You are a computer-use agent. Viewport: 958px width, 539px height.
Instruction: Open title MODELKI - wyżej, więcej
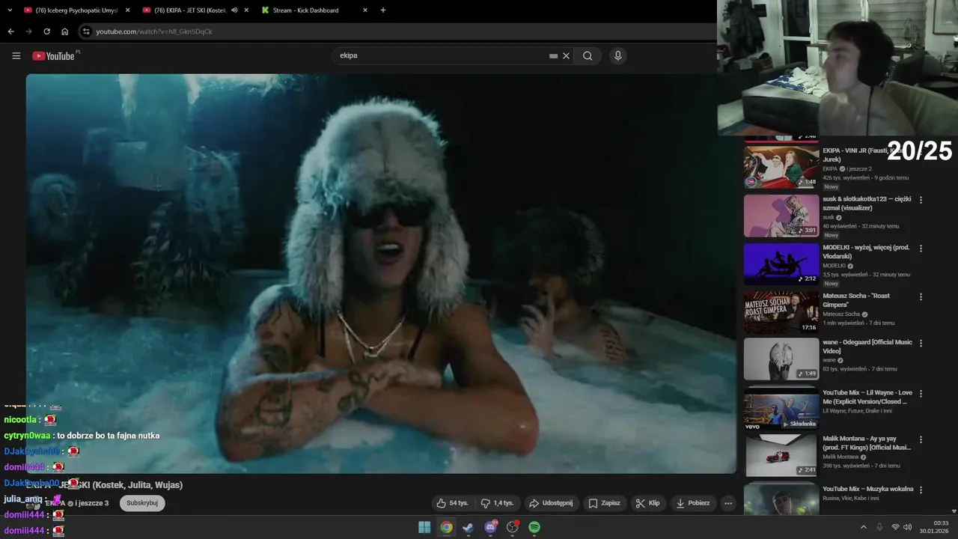867,252
